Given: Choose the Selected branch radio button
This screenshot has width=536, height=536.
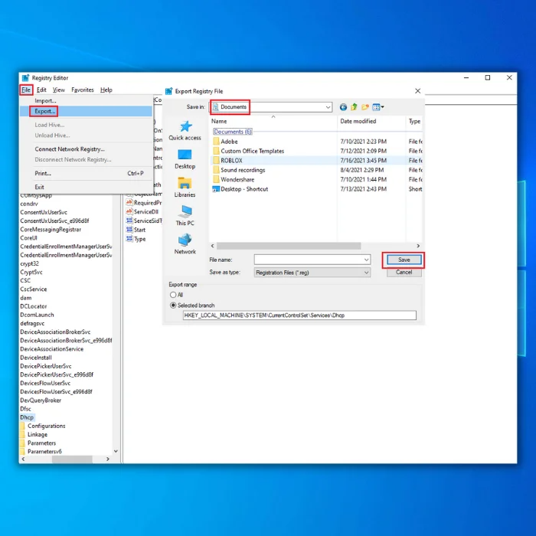Looking at the screenshot, I should click(x=173, y=305).
